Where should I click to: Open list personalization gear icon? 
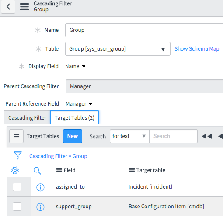pos(15,170)
